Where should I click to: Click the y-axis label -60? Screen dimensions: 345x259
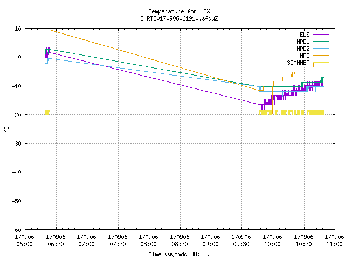17,230
